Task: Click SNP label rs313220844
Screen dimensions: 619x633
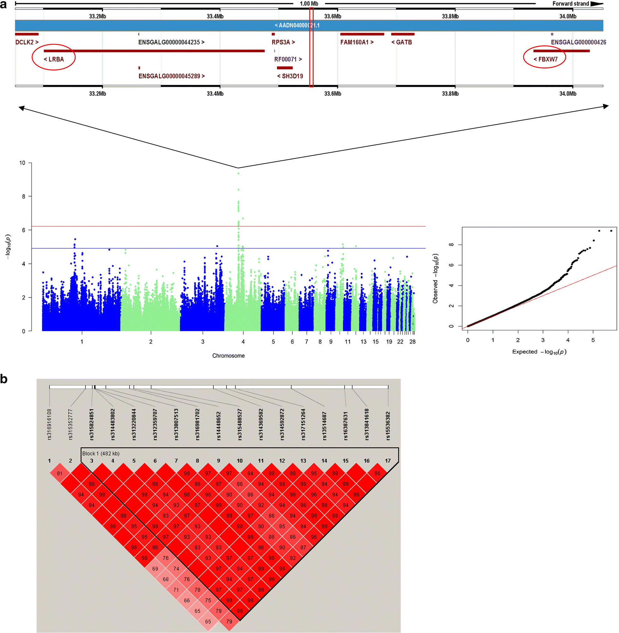Action: point(134,424)
